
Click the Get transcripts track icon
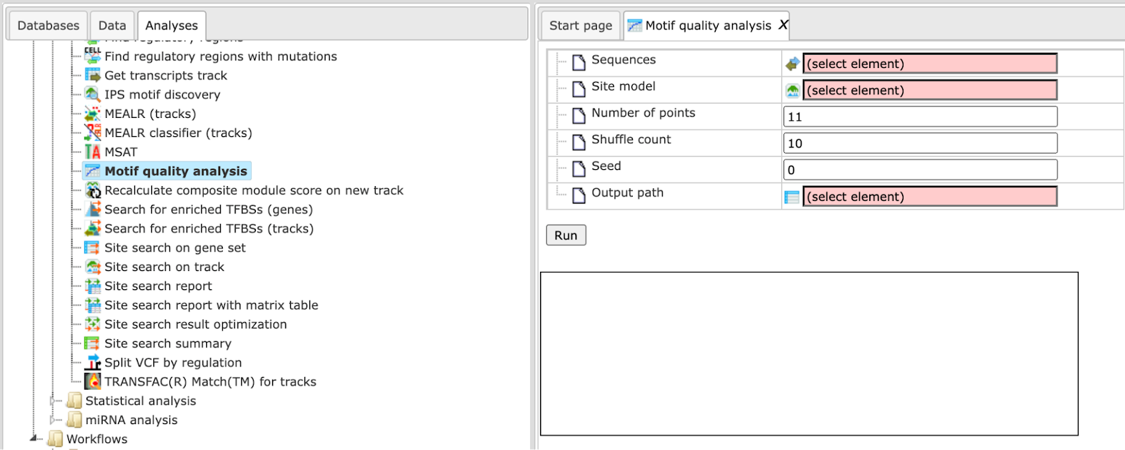point(93,75)
